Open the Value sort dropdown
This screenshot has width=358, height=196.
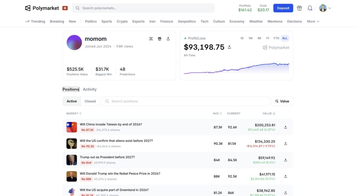pos(282,101)
